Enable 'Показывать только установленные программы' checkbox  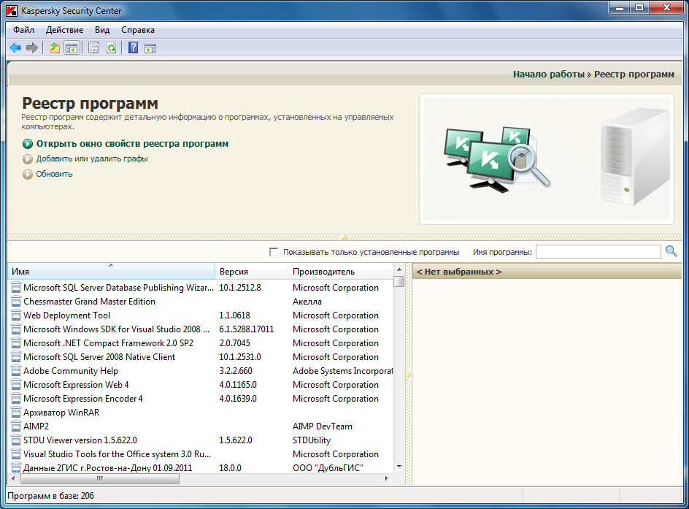point(274,252)
